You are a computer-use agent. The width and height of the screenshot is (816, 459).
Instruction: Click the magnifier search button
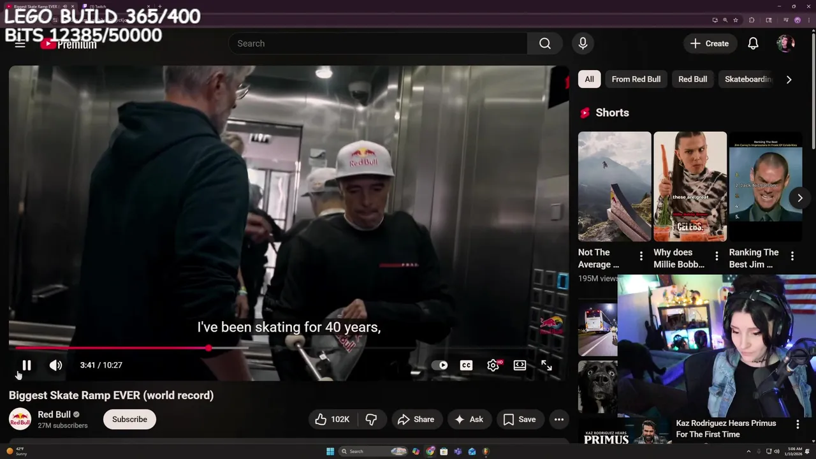pyautogui.click(x=545, y=43)
